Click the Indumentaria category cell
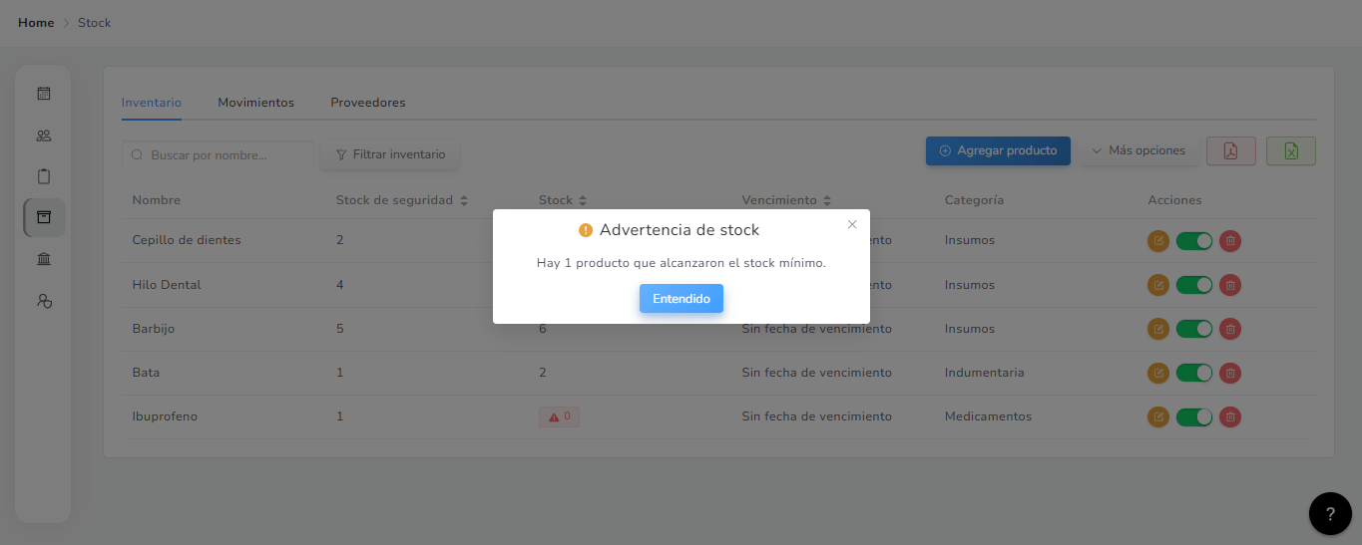 (985, 373)
